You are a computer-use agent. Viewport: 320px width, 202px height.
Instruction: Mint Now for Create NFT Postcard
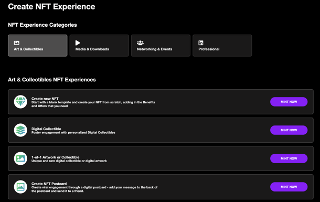point(289,187)
